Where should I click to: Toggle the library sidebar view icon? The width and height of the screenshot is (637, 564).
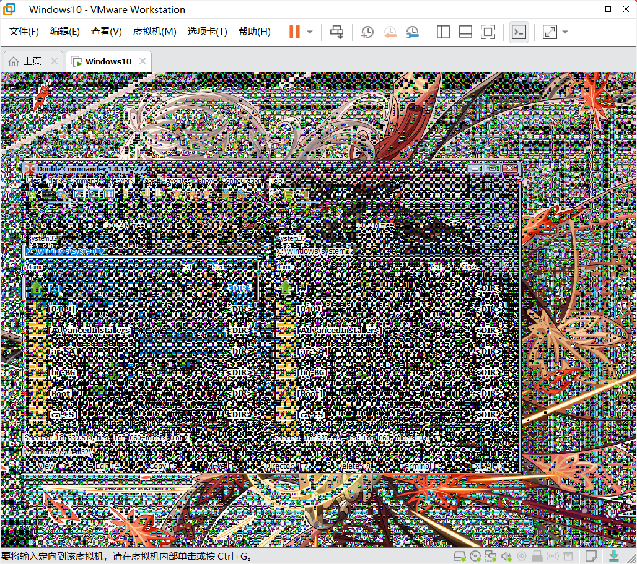tap(443, 32)
